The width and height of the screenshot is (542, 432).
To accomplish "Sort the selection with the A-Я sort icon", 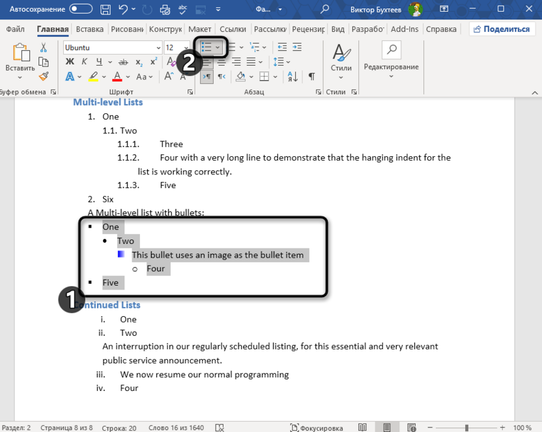I will pyautogui.click(x=292, y=77).
